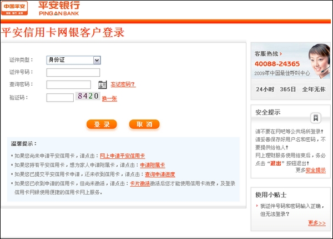Click the 忘记密码? link
The image size is (333, 239).
(123, 84)
